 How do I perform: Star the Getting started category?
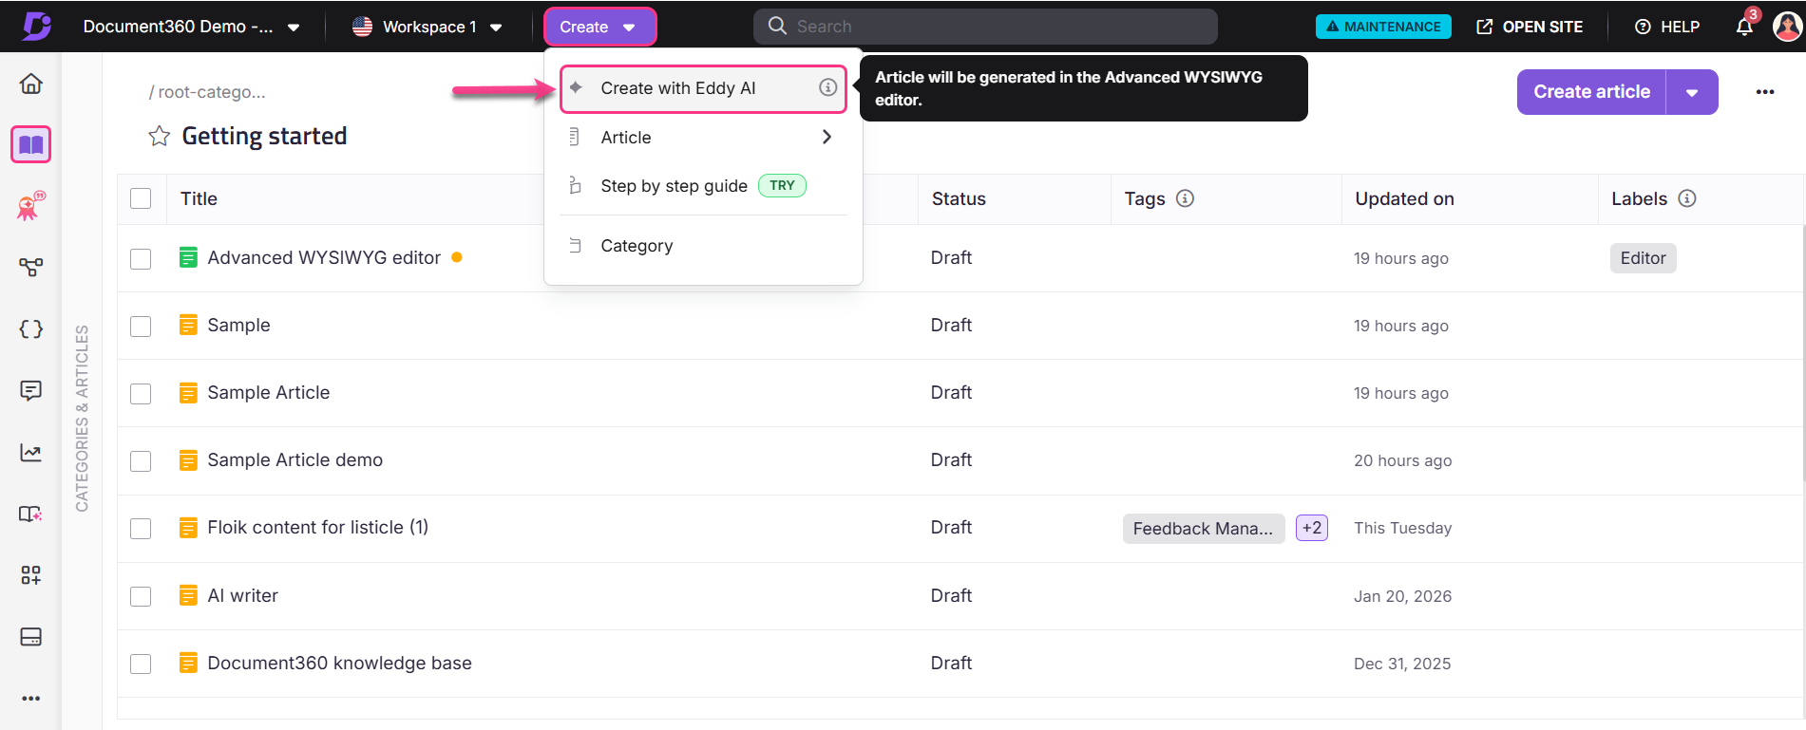tap(160, 137)
